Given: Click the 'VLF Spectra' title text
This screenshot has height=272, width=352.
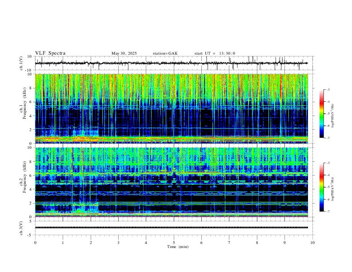Looking at the screenshot, I should click(50, 53).
